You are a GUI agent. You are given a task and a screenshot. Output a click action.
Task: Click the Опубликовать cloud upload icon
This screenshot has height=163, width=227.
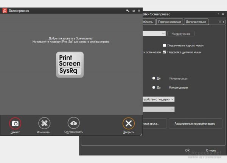point(73,123)
